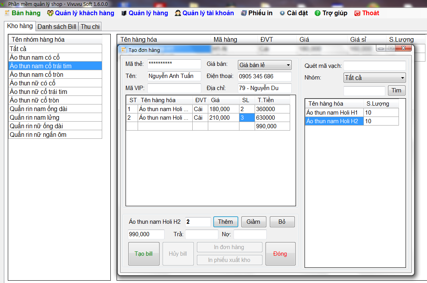Click the Quản lý tài khoản icon
427x283 pixels.
pyautogui.click(x=178, y=13)
